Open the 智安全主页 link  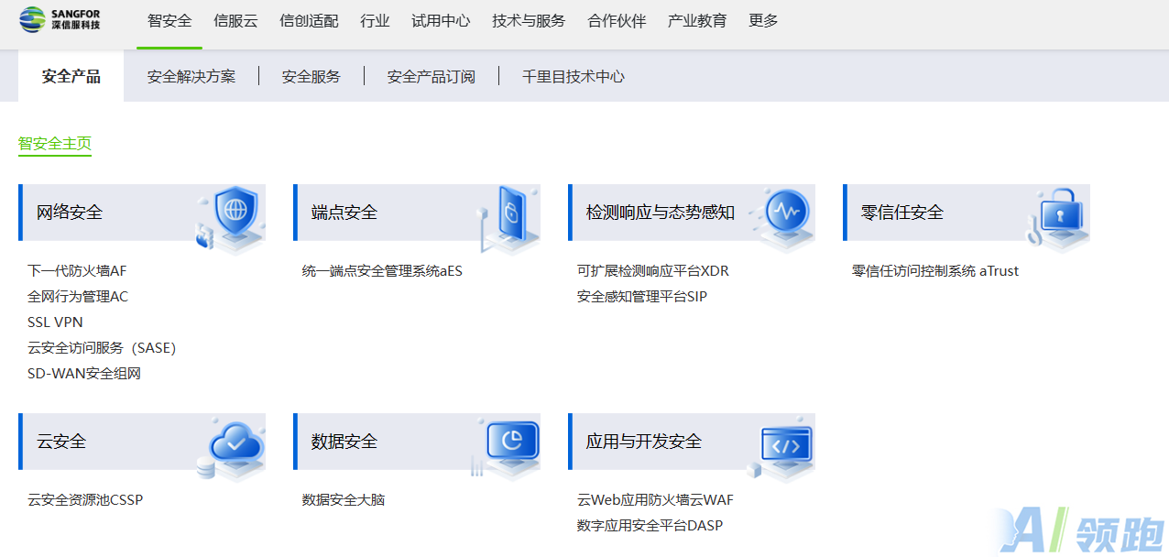pos(55,143)
